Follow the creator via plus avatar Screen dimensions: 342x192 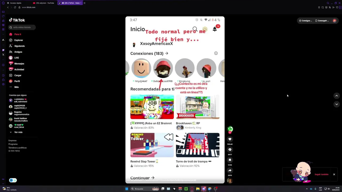coord(230,132)
